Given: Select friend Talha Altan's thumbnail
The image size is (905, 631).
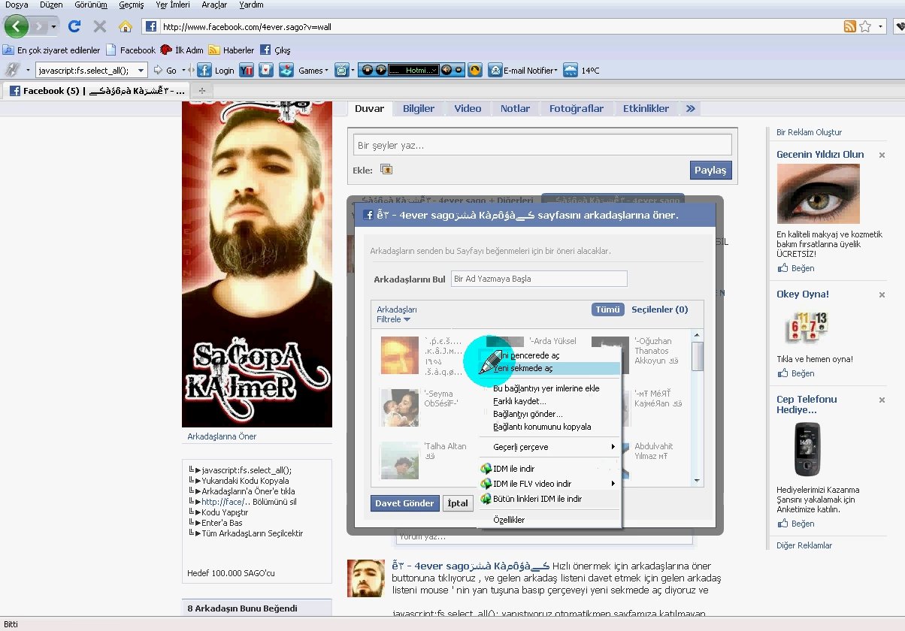Looking at the screenshot, I should coord(399,460).
